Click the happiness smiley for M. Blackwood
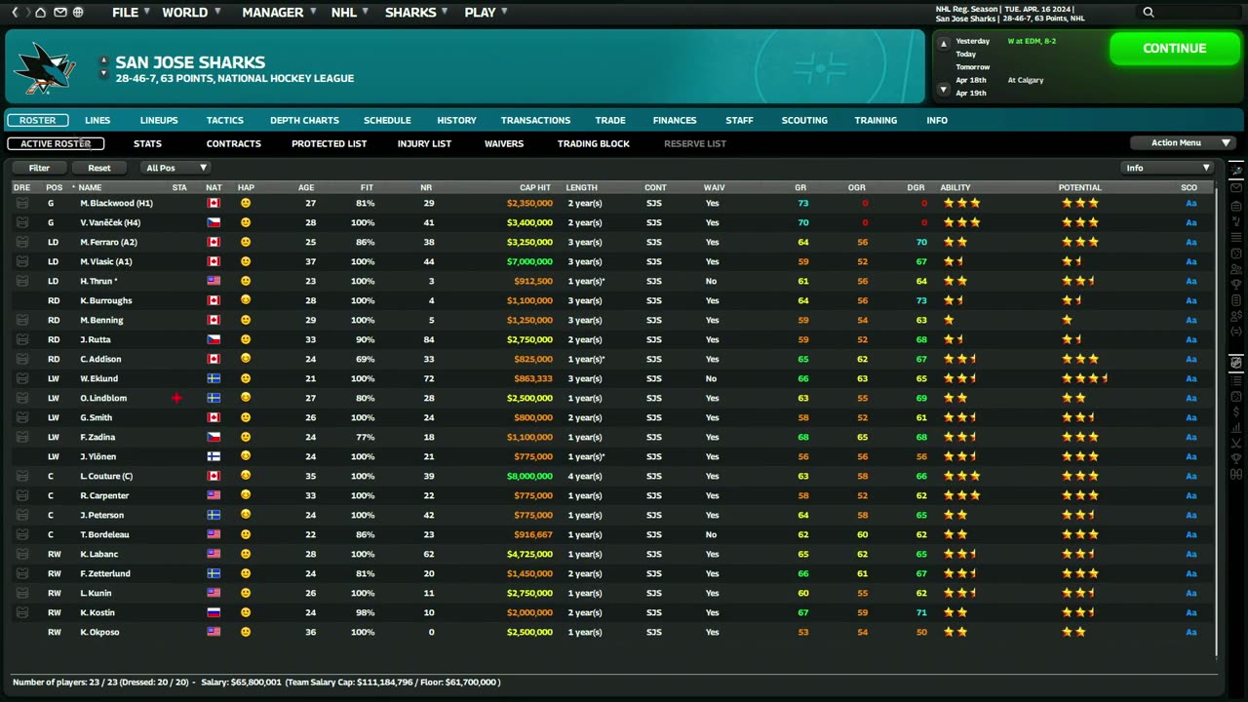 [246, 203]
